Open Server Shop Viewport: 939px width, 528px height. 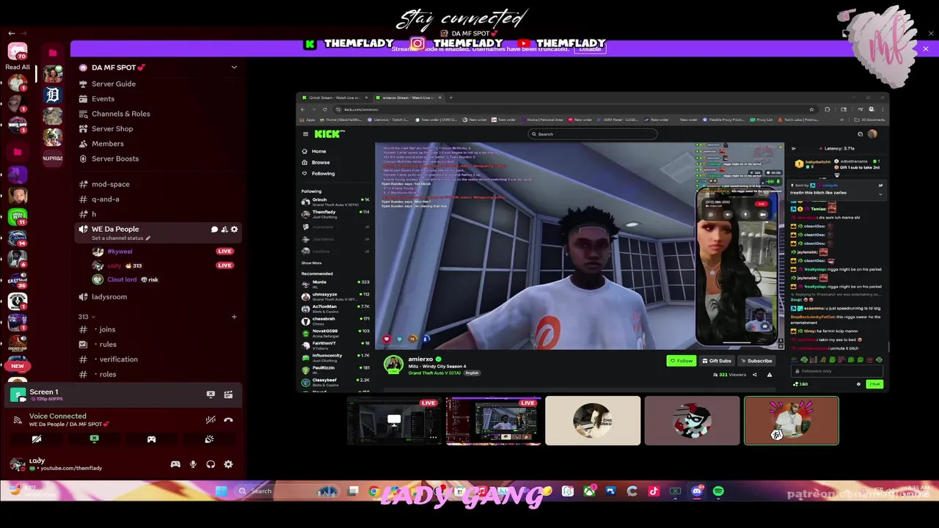tap(112, 129)
